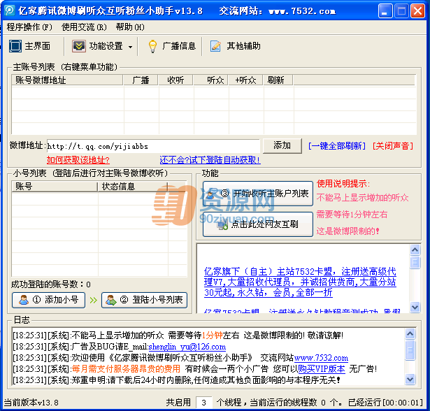430x411 pixels.
Task: Click the weibo address input field
Action: (x=153, y=146)
